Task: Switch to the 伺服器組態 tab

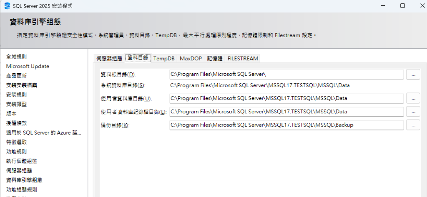Action: click(x=109, y=58)
